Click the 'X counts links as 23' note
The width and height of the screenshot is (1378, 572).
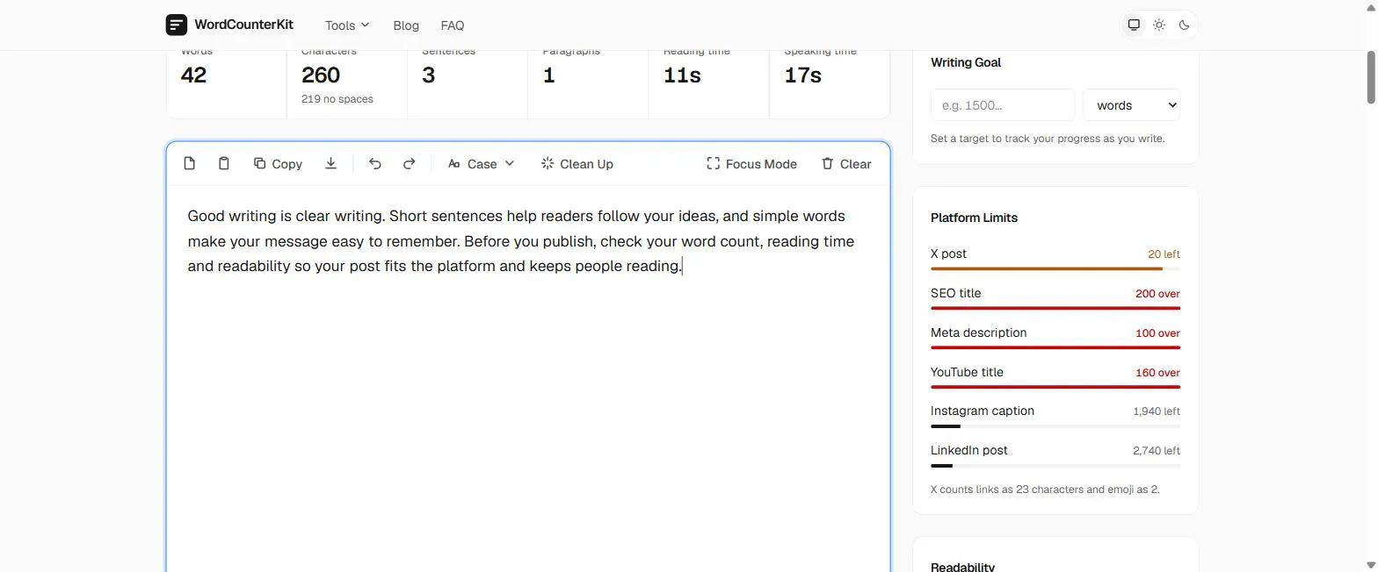click(x=1045, y=490)
